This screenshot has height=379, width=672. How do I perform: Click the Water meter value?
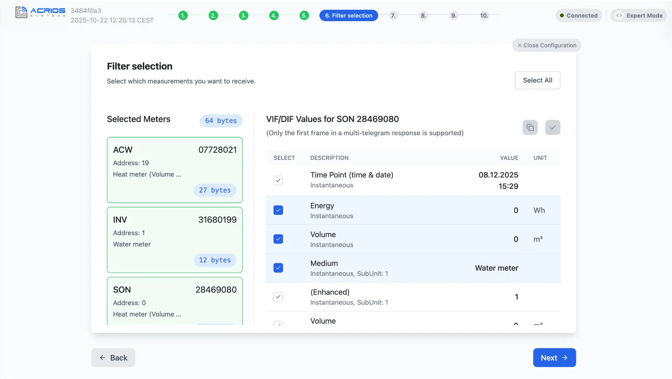(x=496, y=268)
